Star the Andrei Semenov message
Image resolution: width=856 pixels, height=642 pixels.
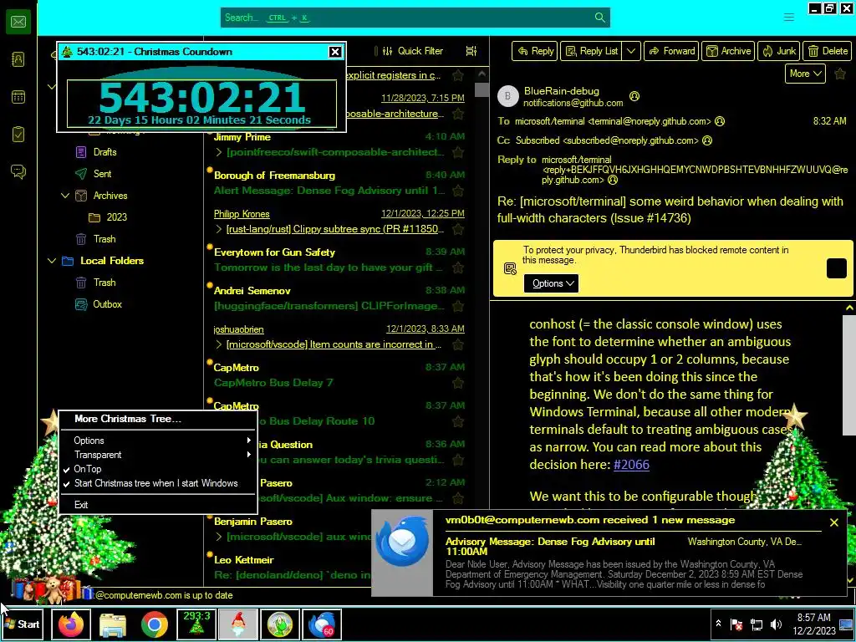(x=458, y=306)
